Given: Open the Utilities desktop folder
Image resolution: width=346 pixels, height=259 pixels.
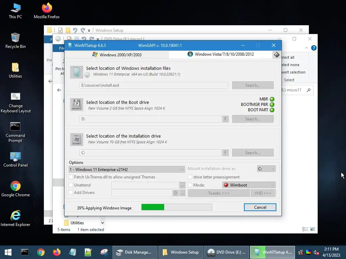Looking at the screenshot, I should pos(16,70).
